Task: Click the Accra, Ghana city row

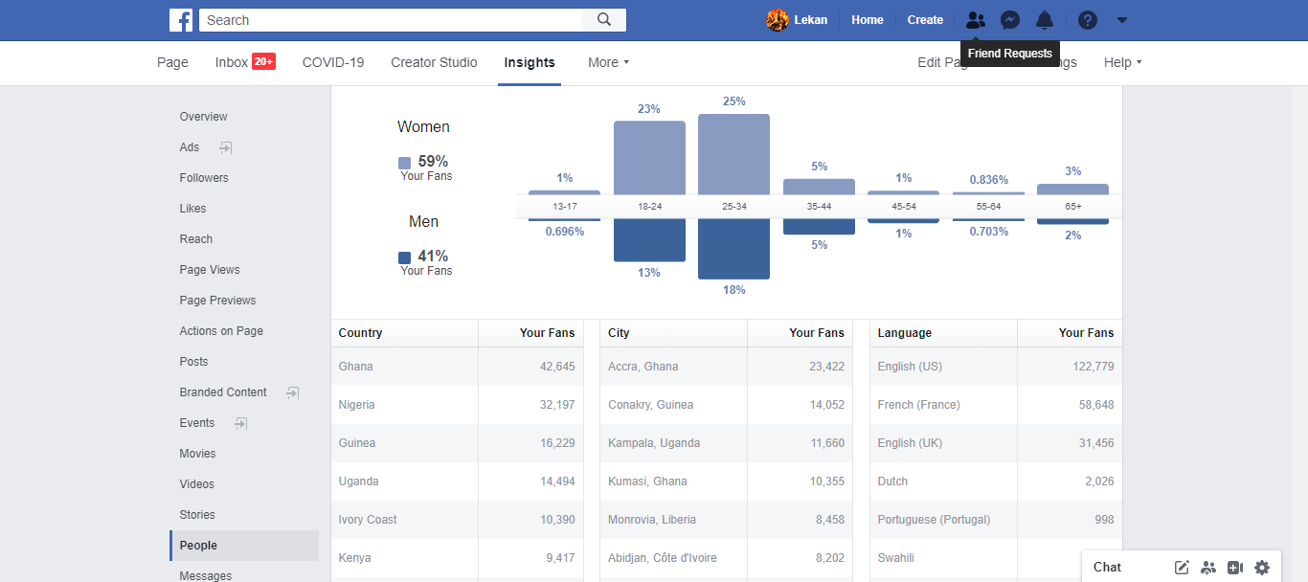Action: click(726, 367)
